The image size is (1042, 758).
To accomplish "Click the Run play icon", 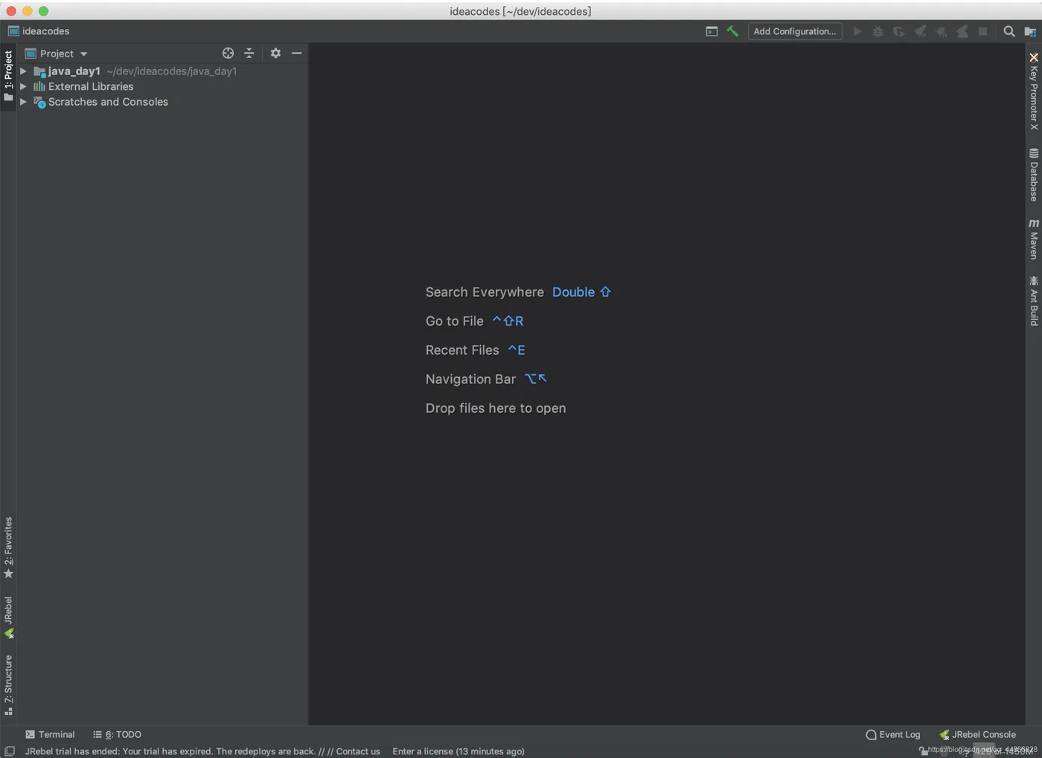I will tap(857, 31).
